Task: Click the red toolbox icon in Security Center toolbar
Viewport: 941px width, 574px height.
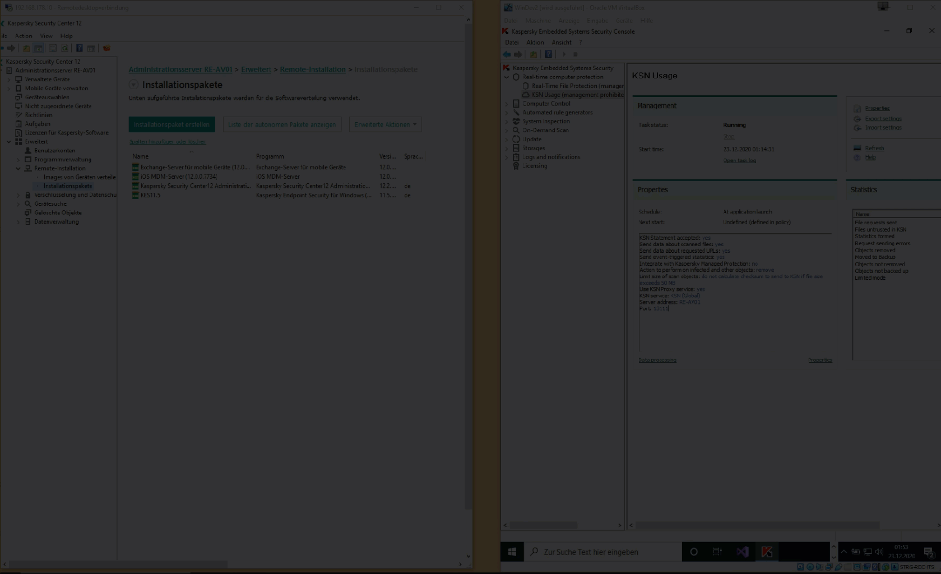Action: 106,48
